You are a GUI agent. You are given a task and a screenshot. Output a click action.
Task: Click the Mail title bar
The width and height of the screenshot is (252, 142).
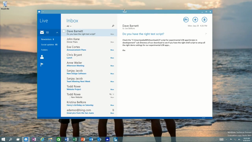125,12
